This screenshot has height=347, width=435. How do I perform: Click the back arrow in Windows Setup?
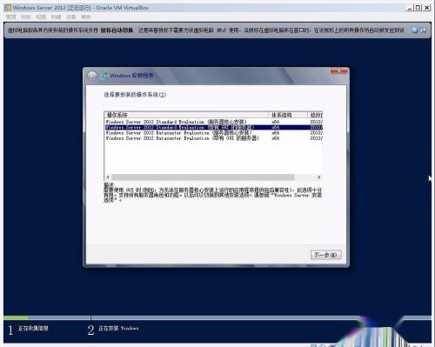[x=92, y=77]
